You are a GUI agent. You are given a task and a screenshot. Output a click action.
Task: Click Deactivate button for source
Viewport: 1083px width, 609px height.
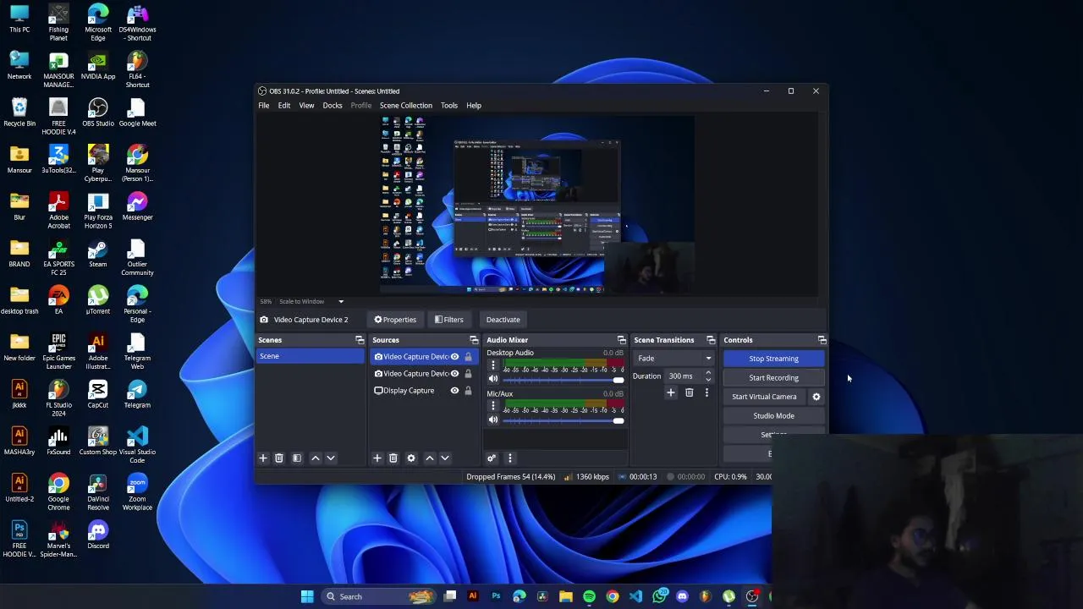pos(503,320)
